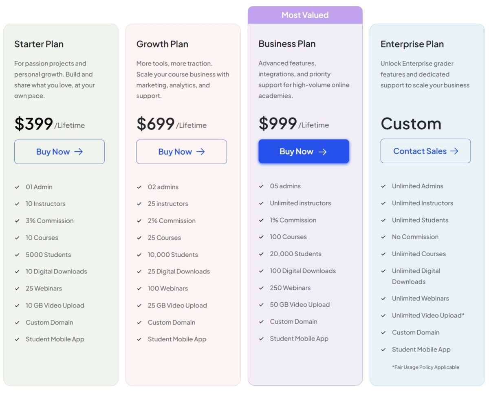The height and width of the screenshot is (393, 489).
Task: Click checkmark beside No Commission
Action: [383, 237]
